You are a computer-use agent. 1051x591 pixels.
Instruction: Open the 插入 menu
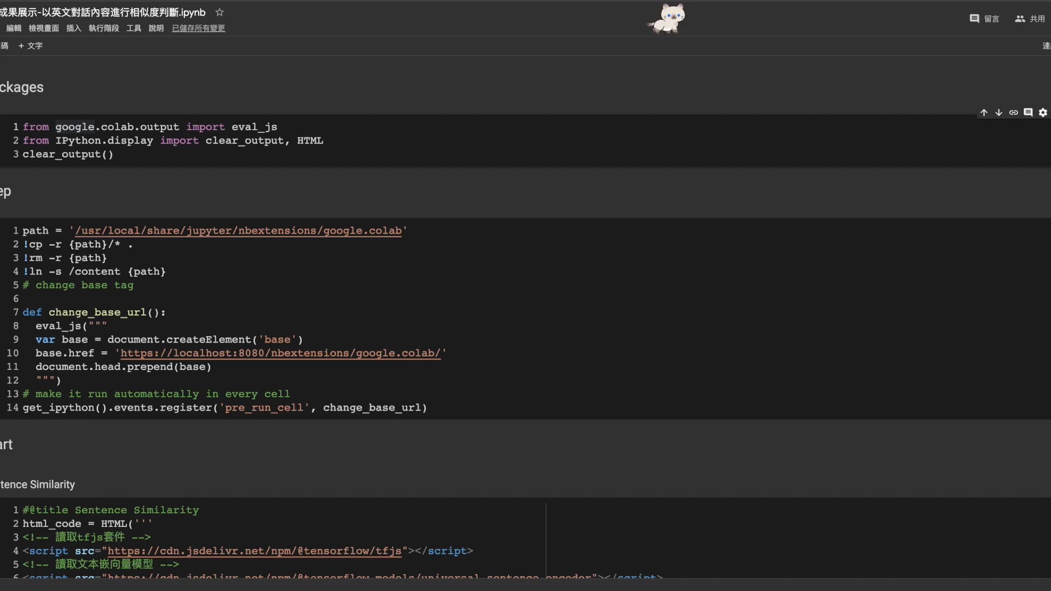click(74, 28)
